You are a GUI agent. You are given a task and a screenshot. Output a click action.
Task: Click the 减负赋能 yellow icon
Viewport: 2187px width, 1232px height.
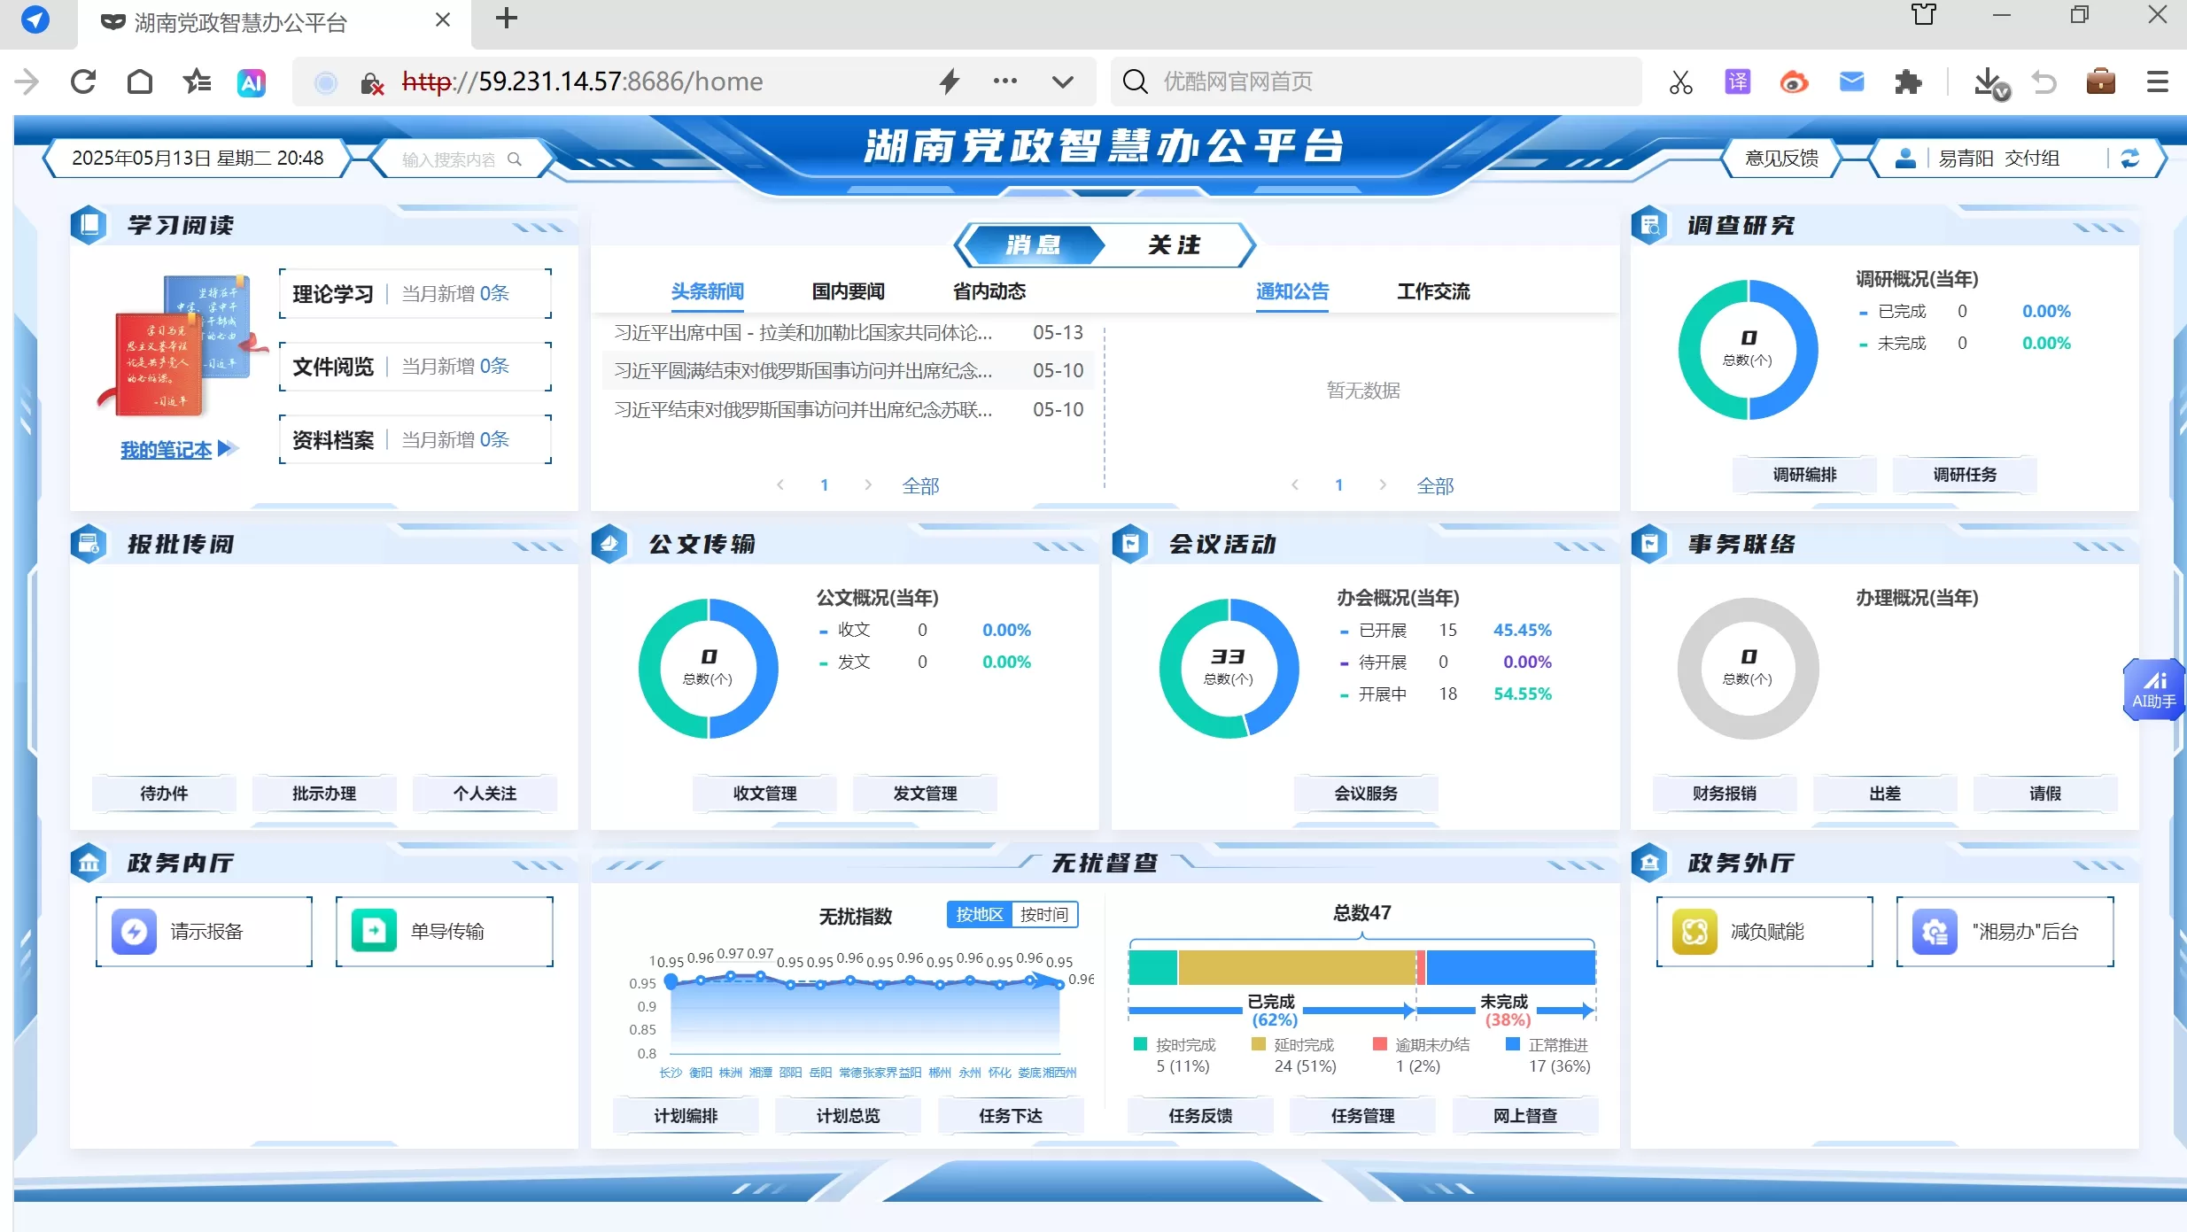pos(1694,931)
